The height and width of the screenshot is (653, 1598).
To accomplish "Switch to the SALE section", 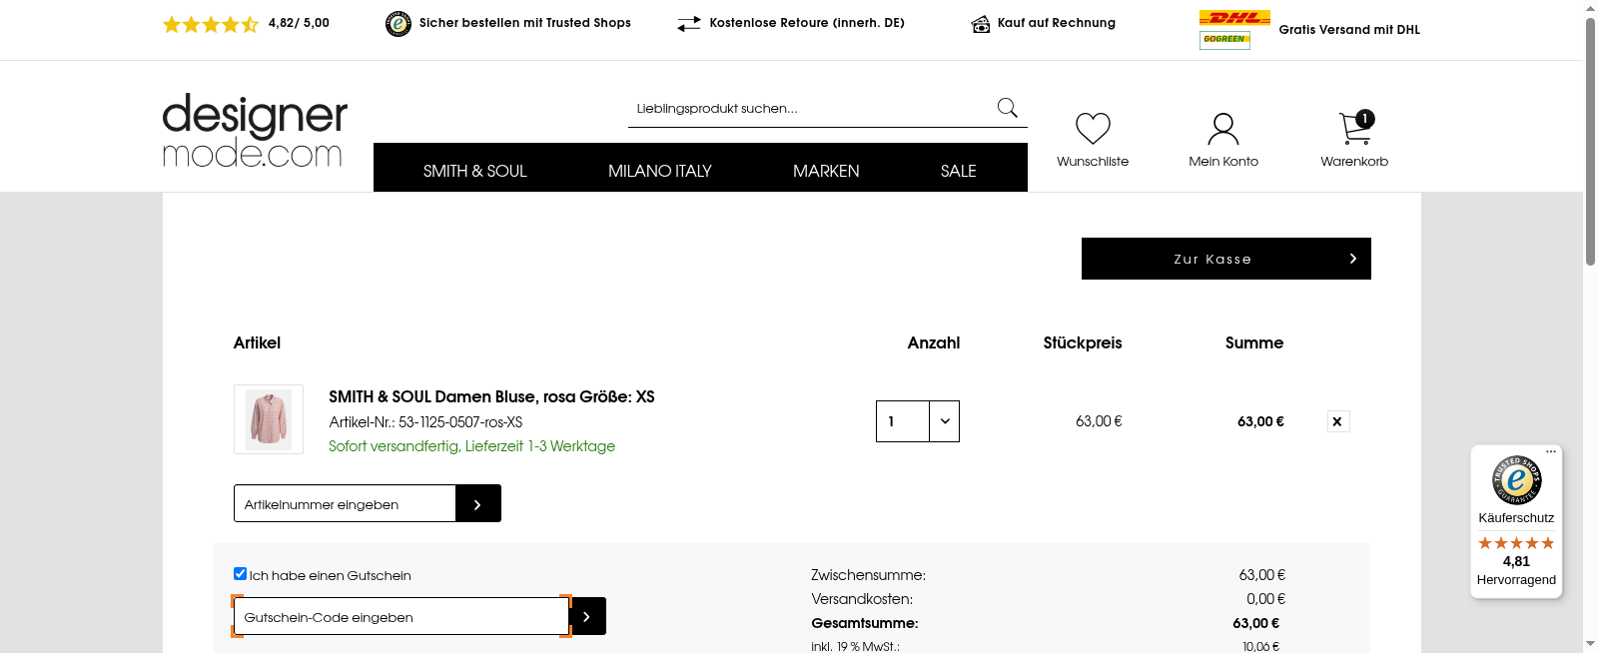I will (957, 170).
